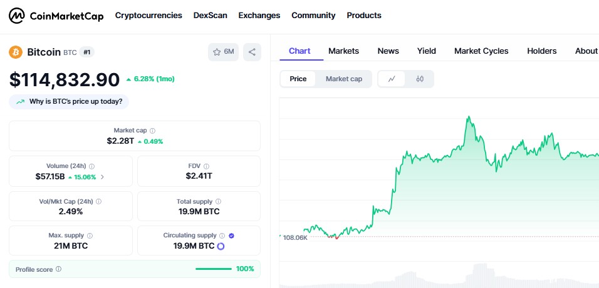The image size is (599, 288).
Task: Open the Cryptocurrencies menu
Action: click(148, 16)
